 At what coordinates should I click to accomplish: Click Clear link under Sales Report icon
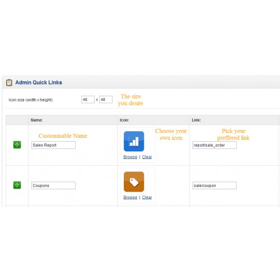(147, 157)
